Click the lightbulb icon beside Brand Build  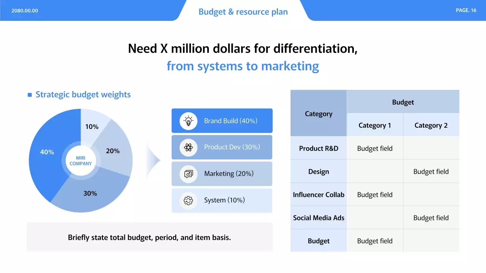point(188,121)
